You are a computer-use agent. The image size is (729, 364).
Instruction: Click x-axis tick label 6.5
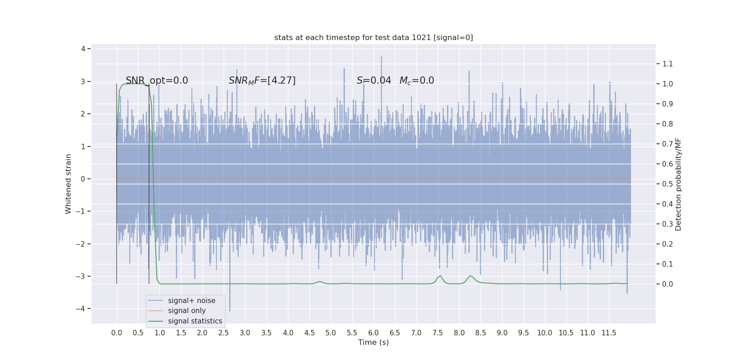395,333
